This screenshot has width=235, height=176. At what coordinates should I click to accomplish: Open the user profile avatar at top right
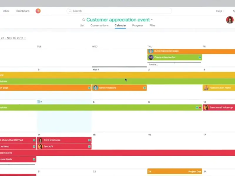[230, 20]
